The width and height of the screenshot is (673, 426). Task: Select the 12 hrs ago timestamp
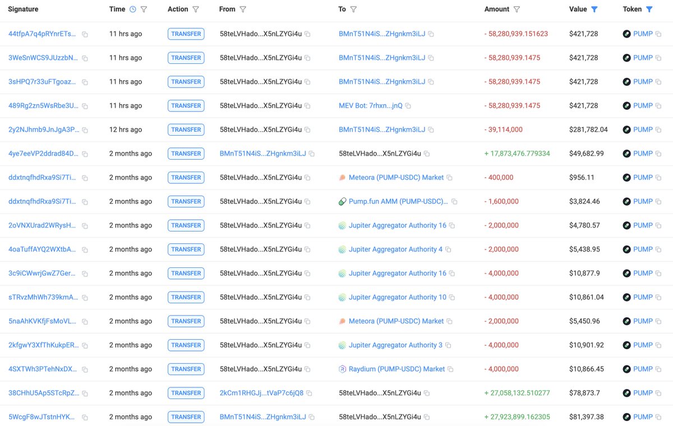click(x=126, y=129)
